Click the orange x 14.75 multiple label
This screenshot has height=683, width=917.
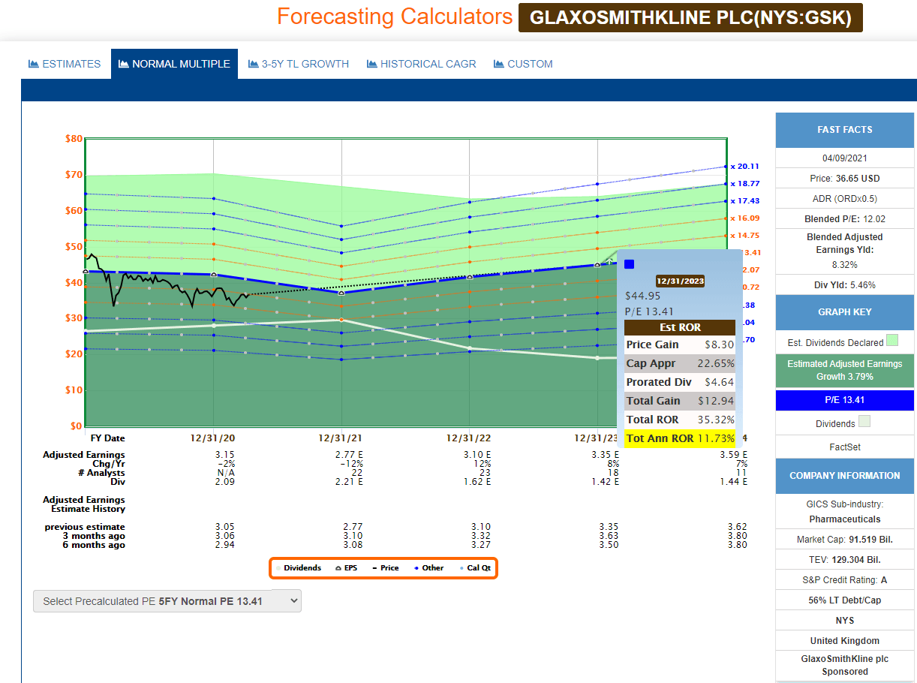point(745,236)
